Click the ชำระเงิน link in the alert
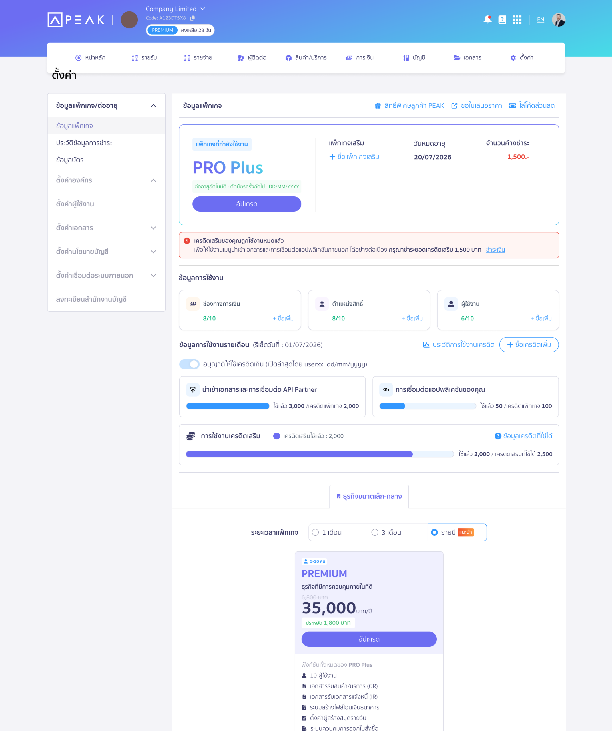 [495, 250]
